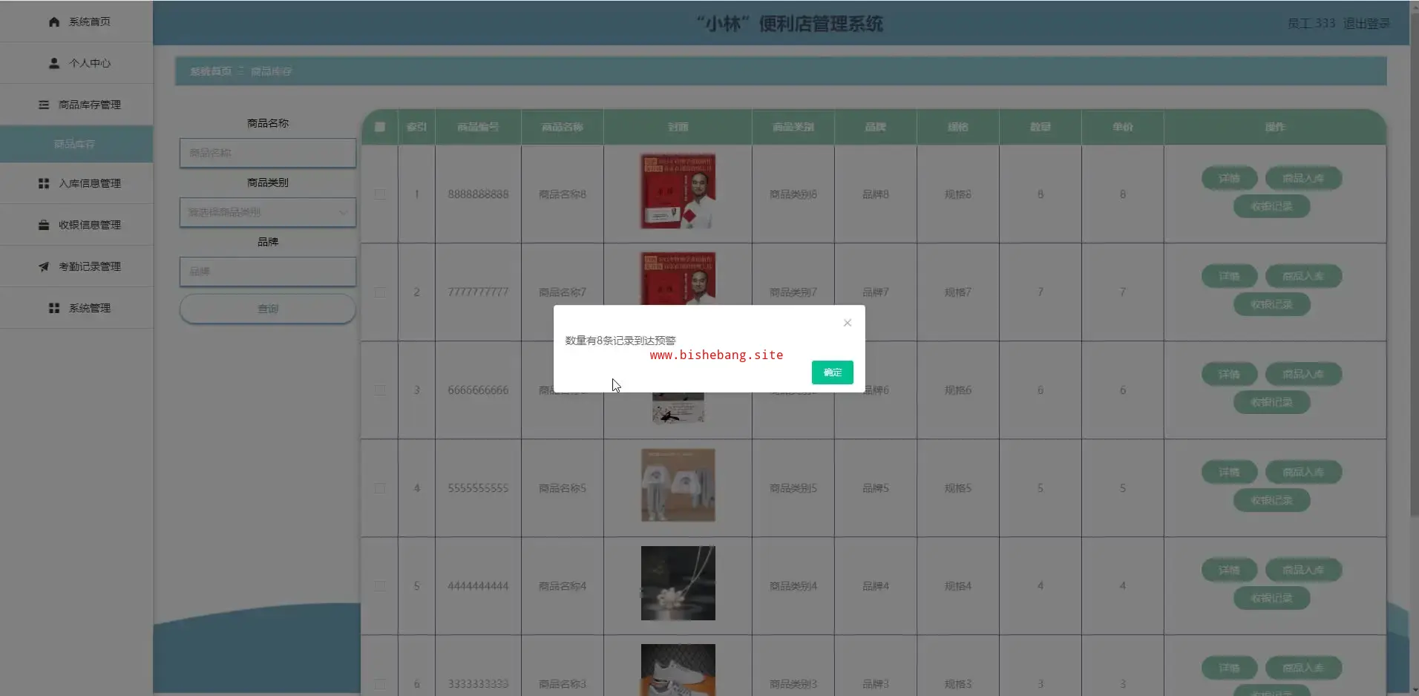The image size is (1419, 696).
Task: Focus the 品牌 search field
Action: click(x=268, y=272)
